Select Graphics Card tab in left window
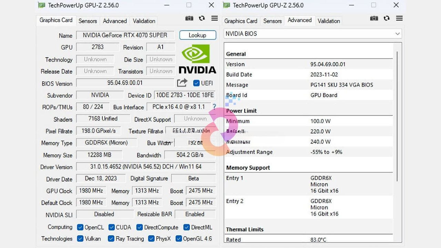This screenshot has height=248, width=441. click(x=56, y=20)
